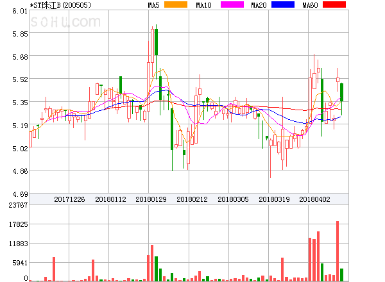Click the 5.68 price axis label
The height and width of the screenshot is (282, 385).
20,57
